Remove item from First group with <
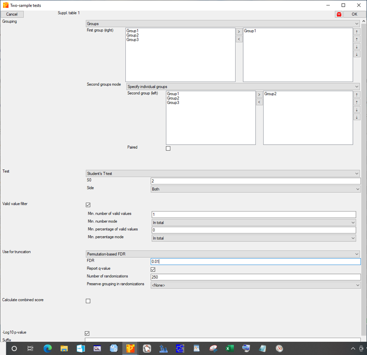Screen dimensions: 367x355 (239, 39)
